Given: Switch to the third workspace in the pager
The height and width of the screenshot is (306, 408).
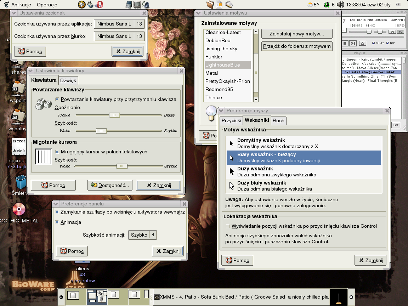Looking at the screenshot, I should pyautogui.click(x=117, y=297).
